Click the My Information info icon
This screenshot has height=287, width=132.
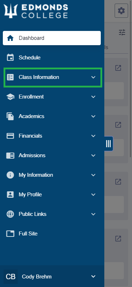click(x=10, y=175)
